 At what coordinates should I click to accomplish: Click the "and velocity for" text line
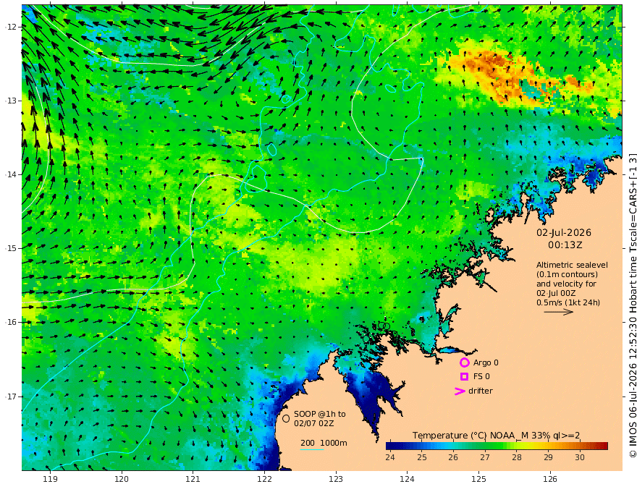tap(566, 284)
